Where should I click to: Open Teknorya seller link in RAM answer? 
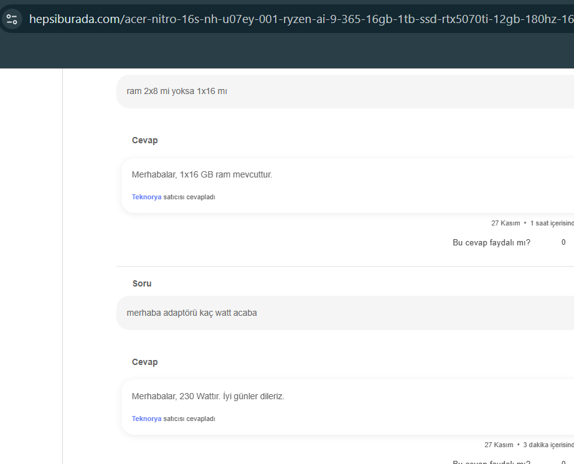point(146,197)
